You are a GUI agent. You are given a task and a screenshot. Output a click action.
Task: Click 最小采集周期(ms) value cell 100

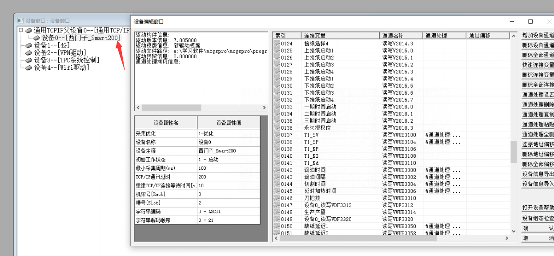(x=229, y=168)
